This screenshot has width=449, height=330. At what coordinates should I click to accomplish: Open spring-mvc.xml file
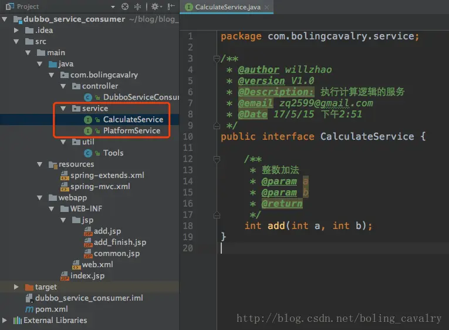tap(100, 187)
